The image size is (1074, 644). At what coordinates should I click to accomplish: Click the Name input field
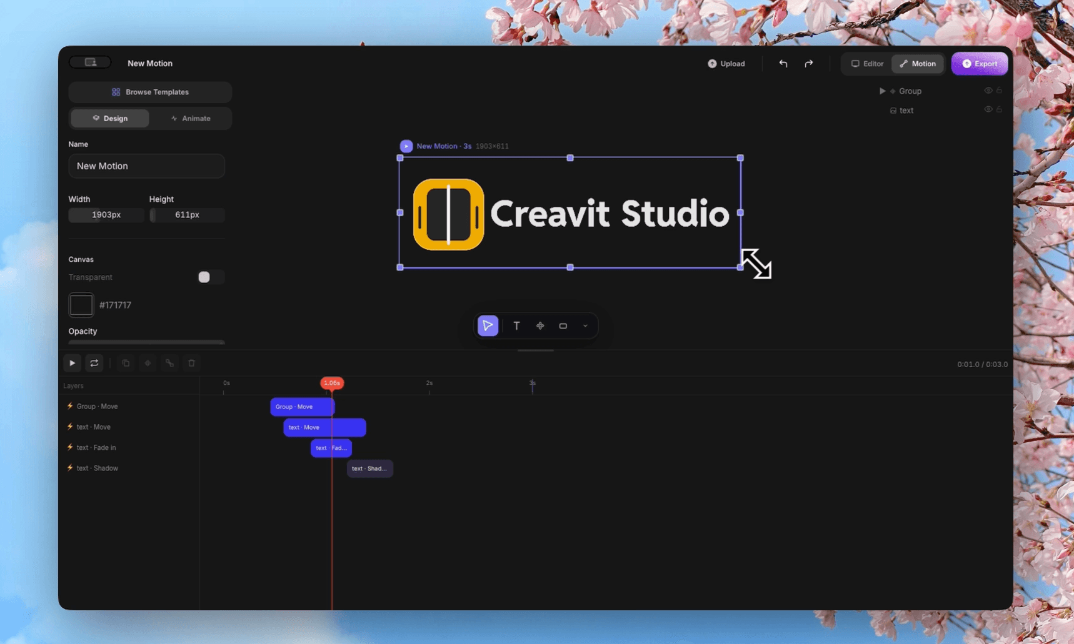point(146,166)
